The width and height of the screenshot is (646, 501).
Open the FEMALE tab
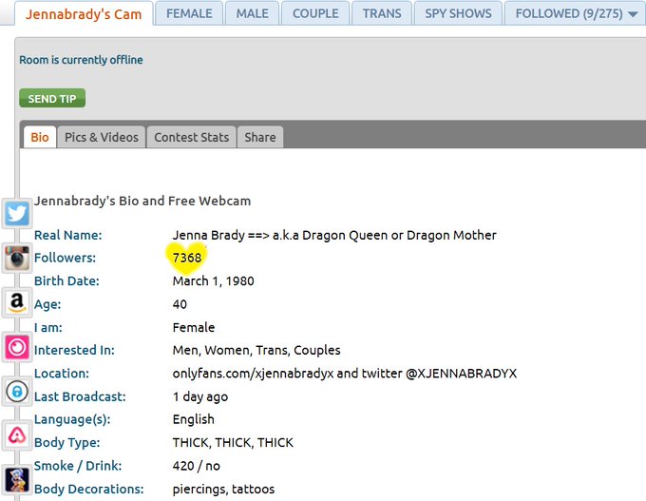pyautogui.click(x=189, y=13)
